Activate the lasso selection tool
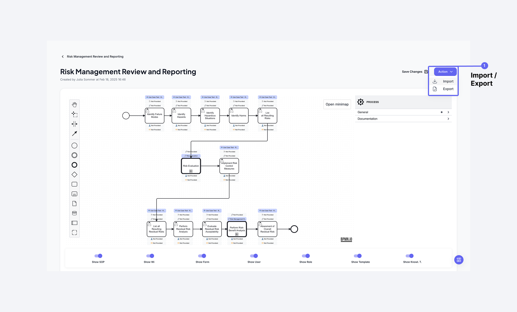Screen dimensions: 517x312 click(x=74, y=114)
